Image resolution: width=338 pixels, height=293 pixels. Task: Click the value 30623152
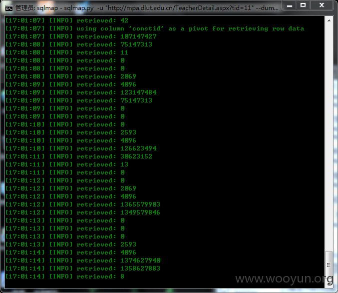pyautogui.click(x=136, y=156)
